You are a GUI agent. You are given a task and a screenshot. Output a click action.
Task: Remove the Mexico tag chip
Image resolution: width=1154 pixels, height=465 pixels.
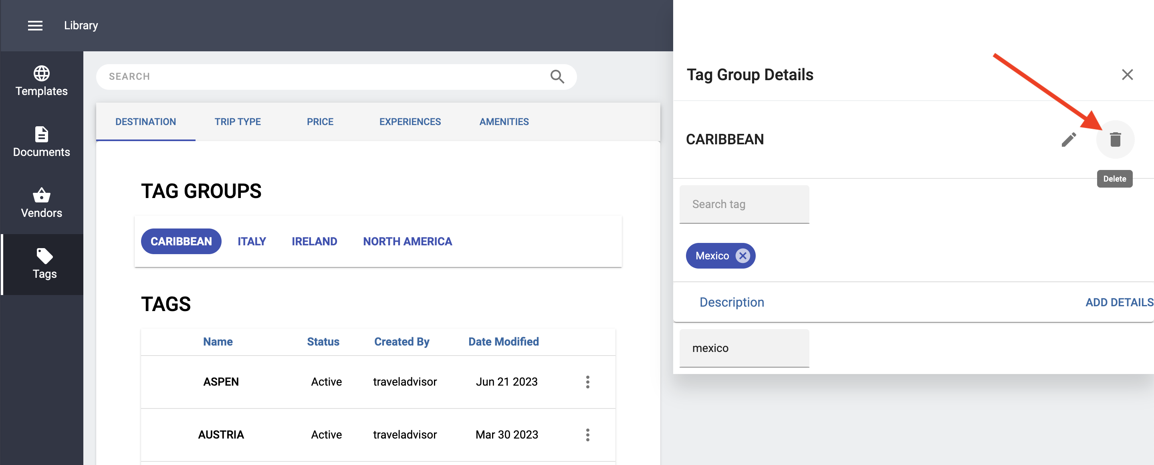point(742,256)
